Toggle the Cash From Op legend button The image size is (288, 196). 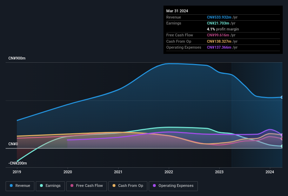pyautogui.click(x=128, y=186)
